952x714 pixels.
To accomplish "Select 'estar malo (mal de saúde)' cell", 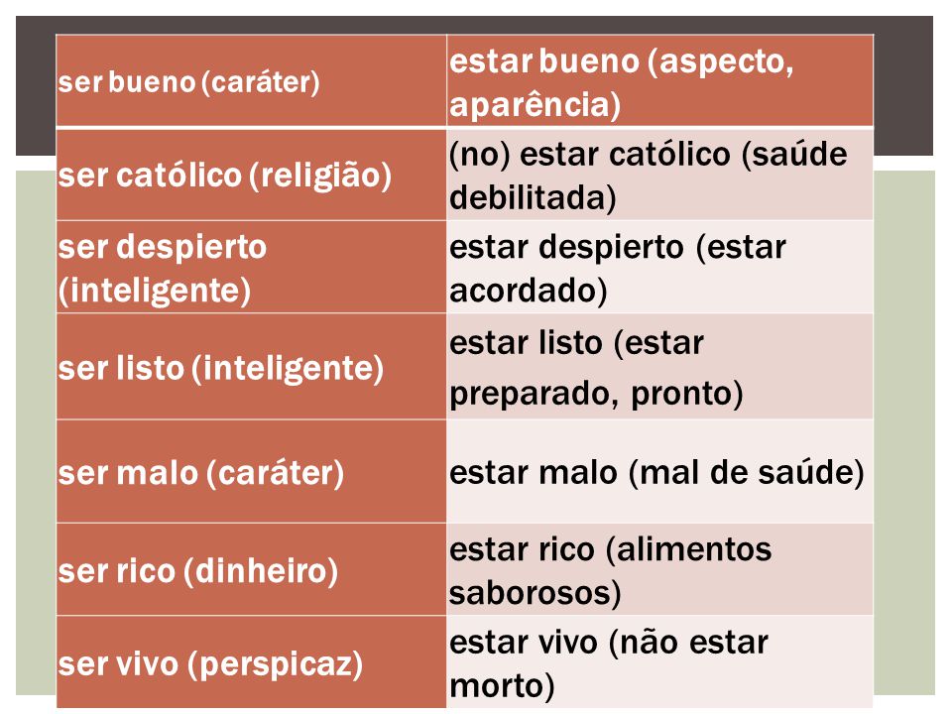I will pos(660,472).
